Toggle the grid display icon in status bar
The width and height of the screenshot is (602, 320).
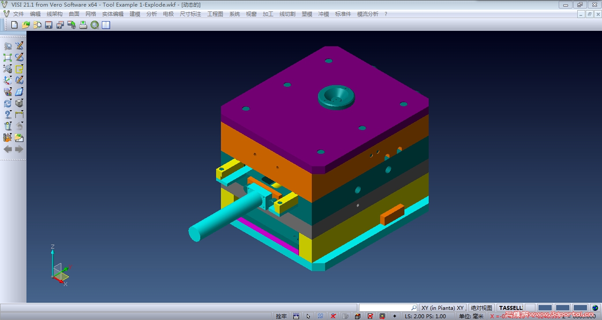click(296, 316)
